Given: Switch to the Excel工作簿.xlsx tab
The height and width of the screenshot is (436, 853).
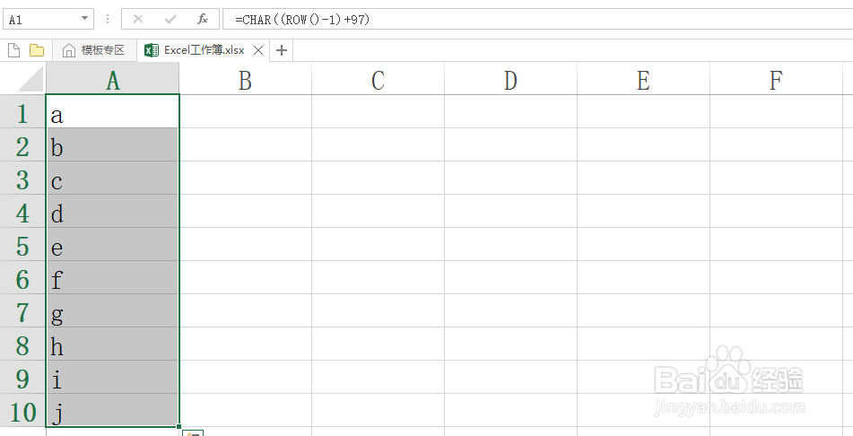Looking at the screenshot, I should point(204,50).
